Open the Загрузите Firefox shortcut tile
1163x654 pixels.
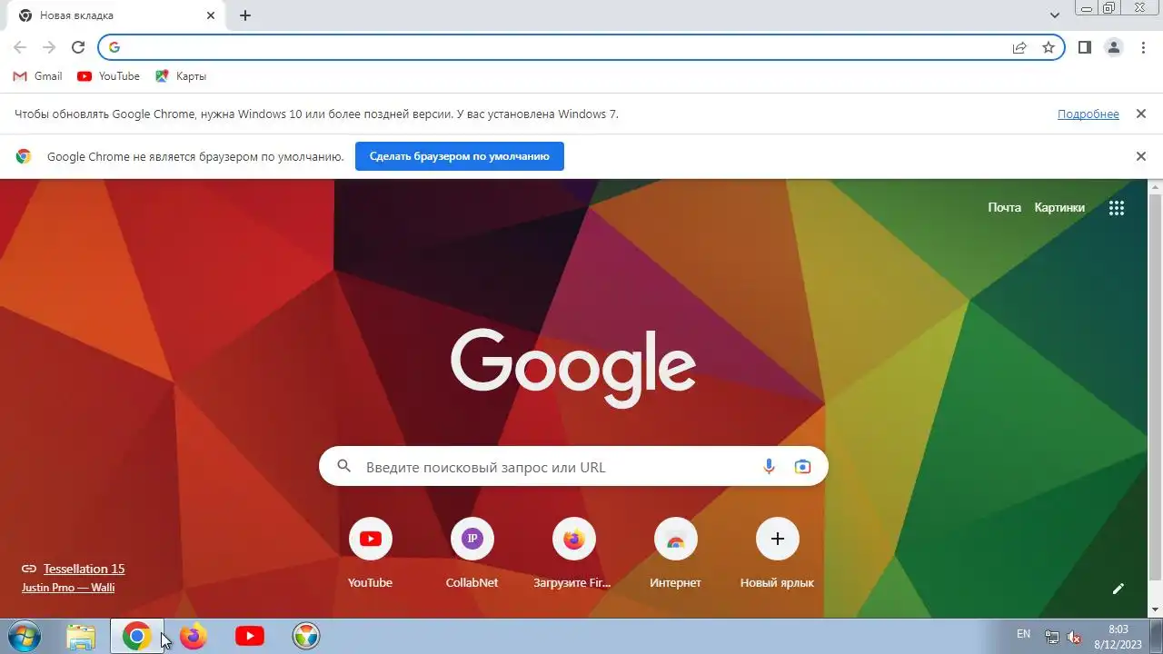[x=573, y=553]
